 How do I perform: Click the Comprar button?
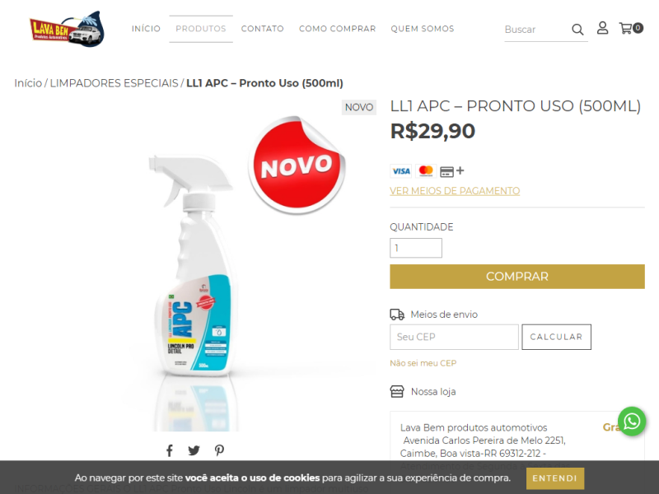[x=517, y=277]
